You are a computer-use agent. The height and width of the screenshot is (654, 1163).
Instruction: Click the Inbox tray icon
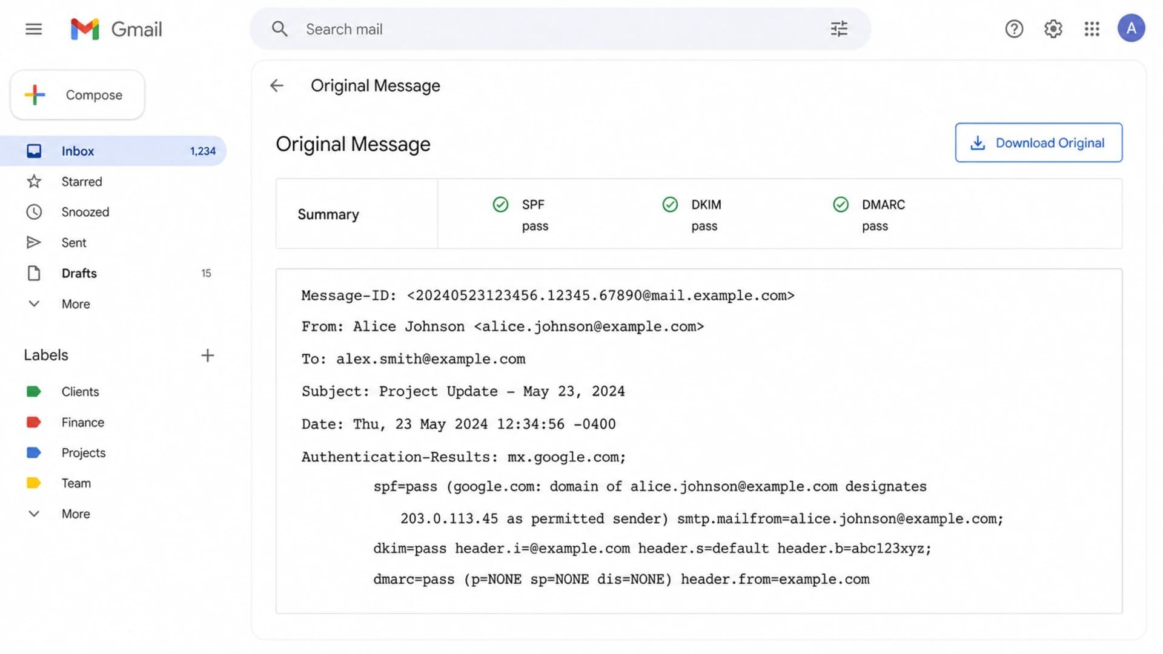tap(34, 151)
